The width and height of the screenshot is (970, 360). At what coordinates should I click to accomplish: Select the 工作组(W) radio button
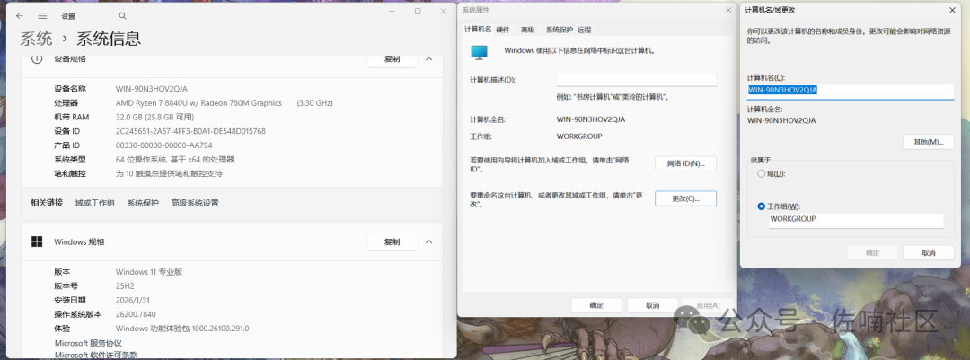point(761,206)
